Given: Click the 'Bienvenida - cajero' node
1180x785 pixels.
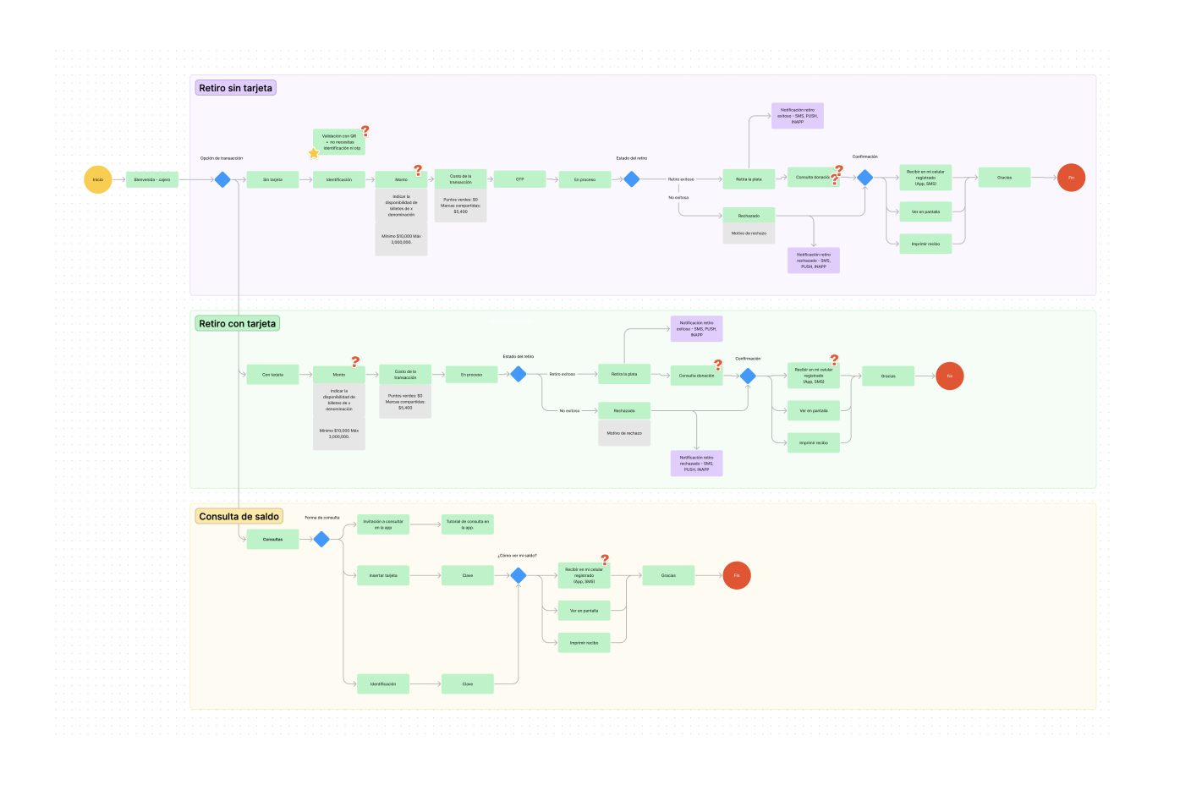Looking at the screenshot, I should pos(152,179).
